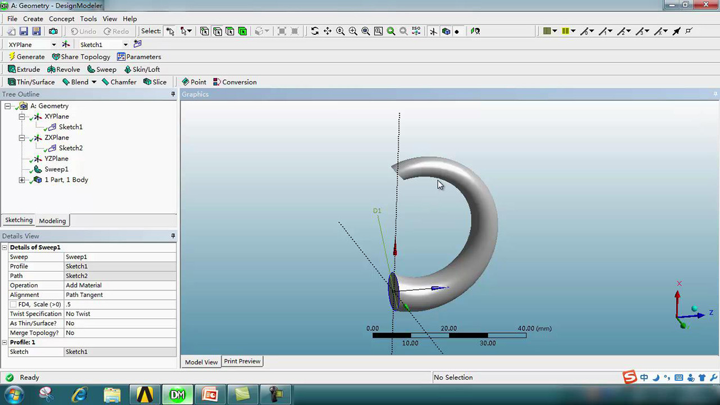
Task: Open Internet Explorer from taskbar
Action: tap(79, 395)
